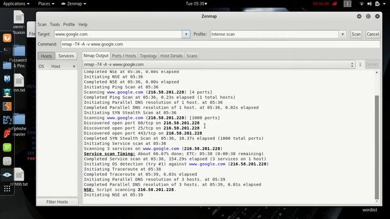Open the Password & Pins desktop folder
This screenshot has width=390, height=219.
tap(19, 56)
